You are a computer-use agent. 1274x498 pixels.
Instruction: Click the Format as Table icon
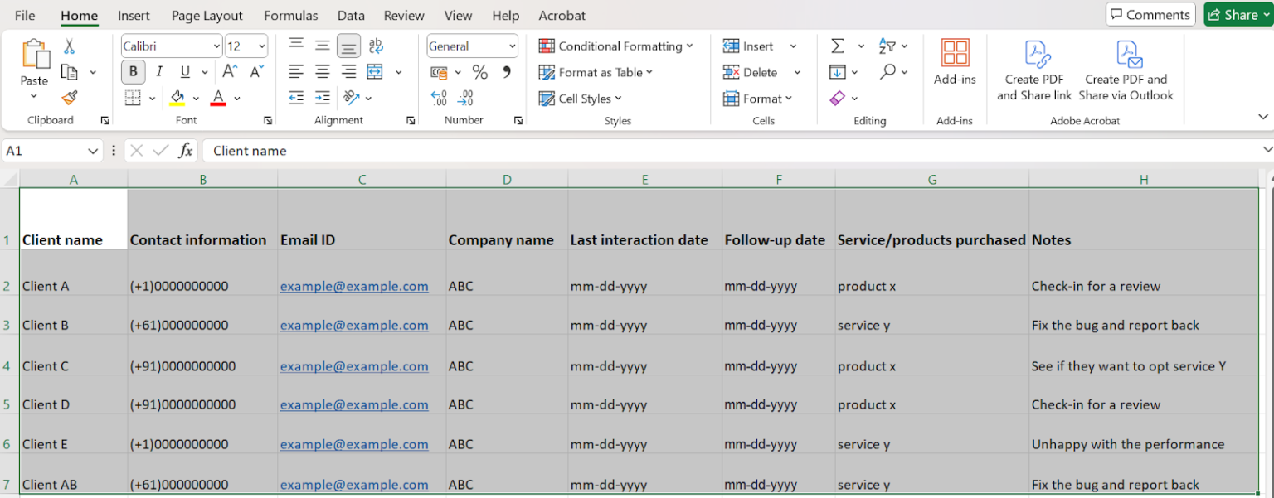pos(547,72)
